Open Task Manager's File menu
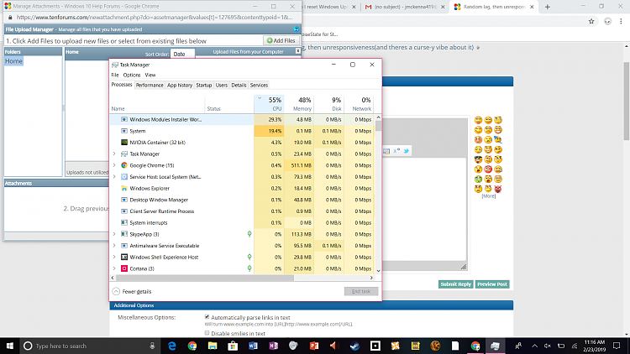Screen dimensions: 630x354 pos(115,75)
